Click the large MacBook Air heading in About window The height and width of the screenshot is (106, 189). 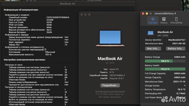[x=110, y=59]
